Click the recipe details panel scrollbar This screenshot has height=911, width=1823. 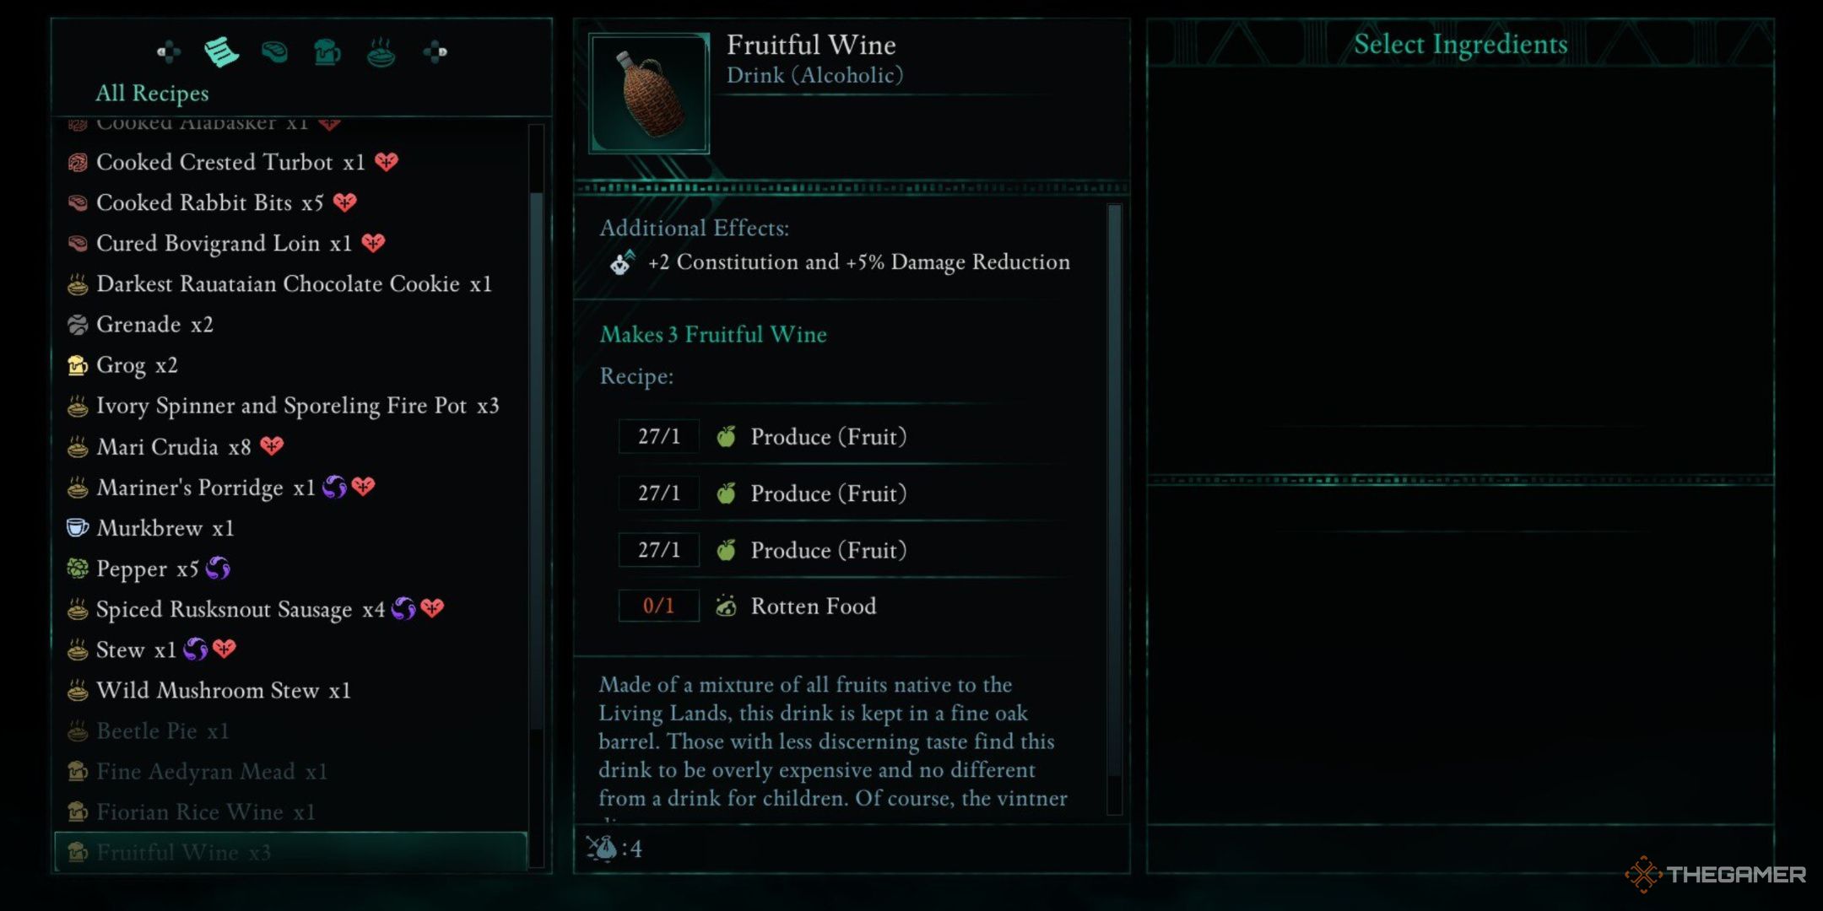[x=1115, y=489]
